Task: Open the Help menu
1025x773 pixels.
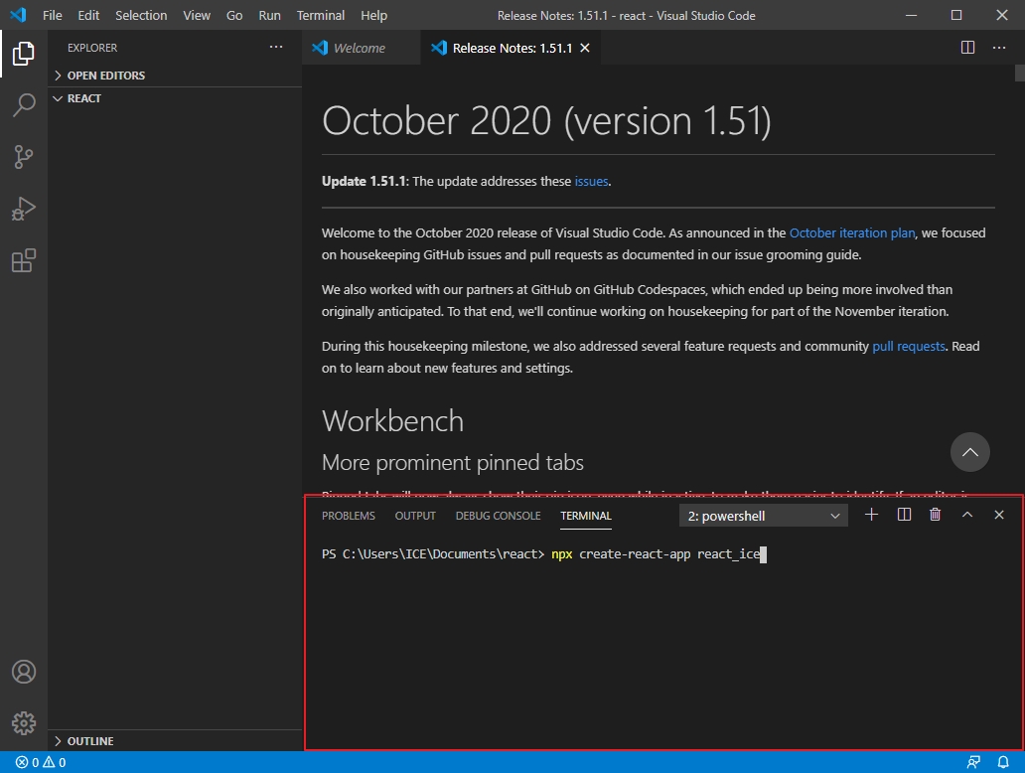Action: click(x=373, y=15)
